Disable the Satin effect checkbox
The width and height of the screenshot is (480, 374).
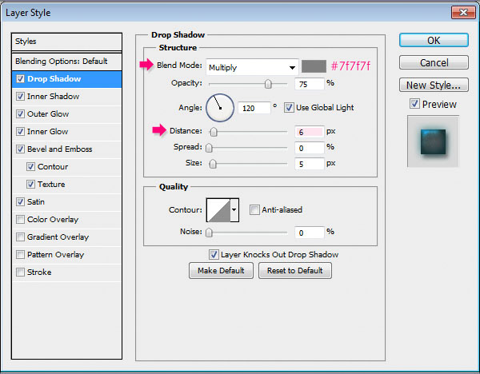[x=20, y=202]
